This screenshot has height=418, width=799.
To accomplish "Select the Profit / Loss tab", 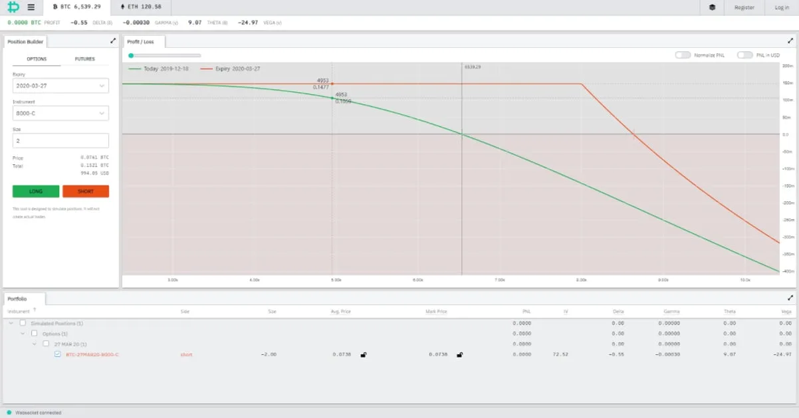I will click(144, 41).
